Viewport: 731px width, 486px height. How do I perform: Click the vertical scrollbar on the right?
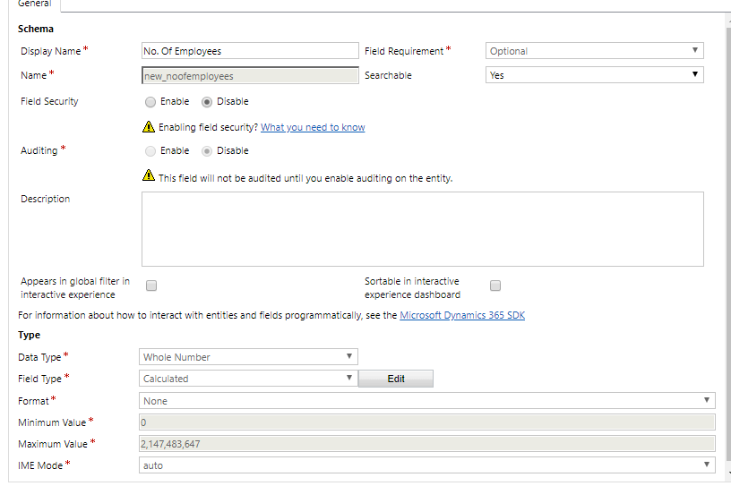[x=728, y=243]
